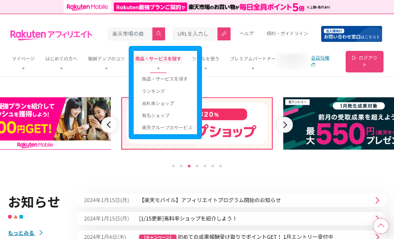Click the Rakuten アフィリエイト logo
Viewport: 394px width, 239px height.
coord(51,34)
